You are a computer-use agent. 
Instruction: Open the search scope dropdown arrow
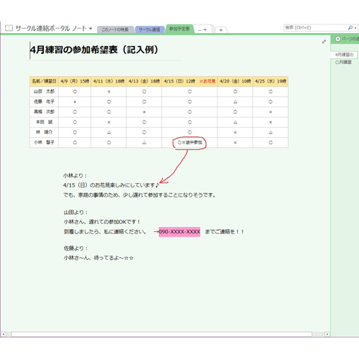(x=355, y=28)
